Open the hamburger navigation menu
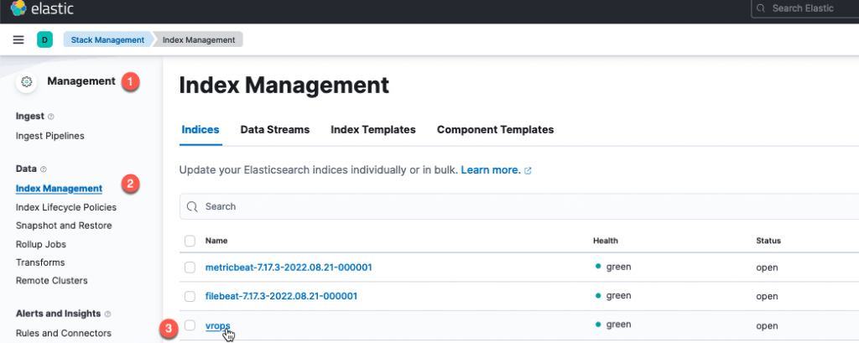This screenshot has width=859, height=343. click(18, 40)
